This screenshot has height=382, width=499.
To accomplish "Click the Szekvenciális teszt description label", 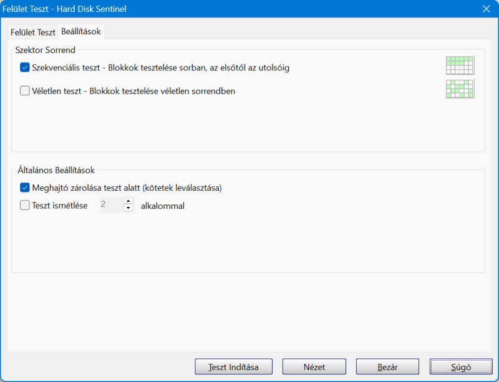I will [x=161, y=68].
